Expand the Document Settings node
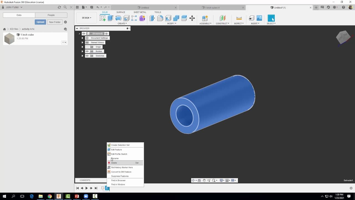 tap(82, 38)
